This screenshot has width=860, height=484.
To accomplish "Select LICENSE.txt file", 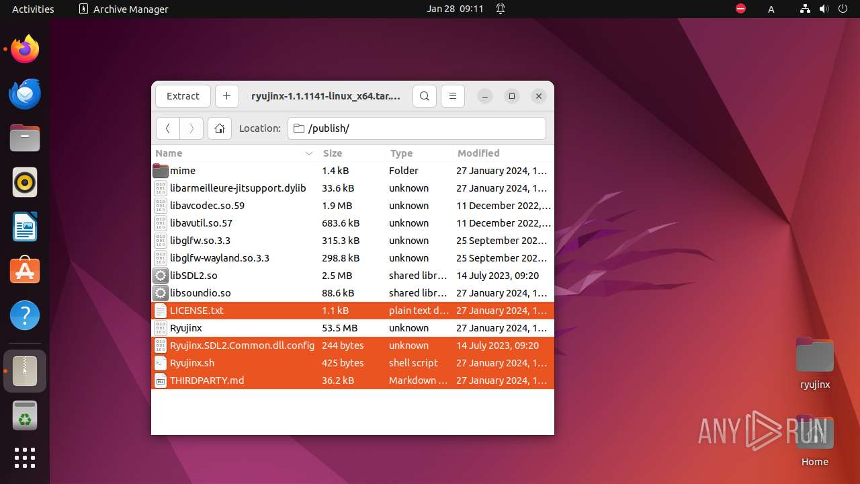I will pyautogui.click(x=353, y=311).
